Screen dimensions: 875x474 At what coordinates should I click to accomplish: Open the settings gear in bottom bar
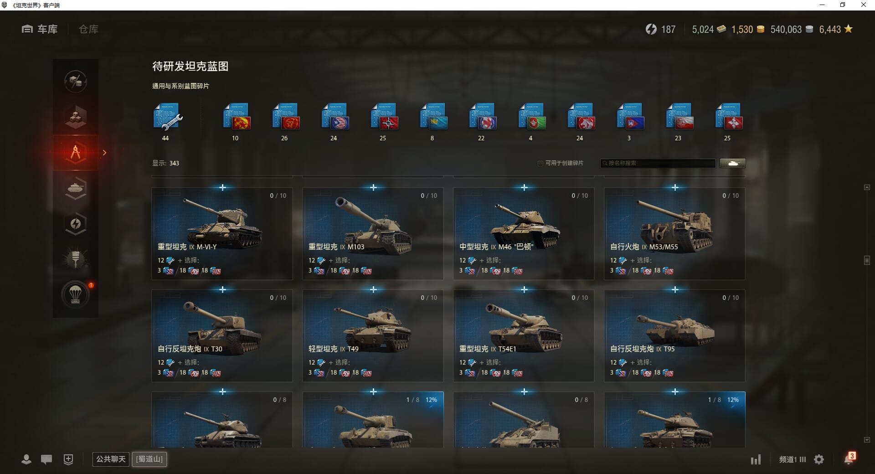[x=819, y=459]
